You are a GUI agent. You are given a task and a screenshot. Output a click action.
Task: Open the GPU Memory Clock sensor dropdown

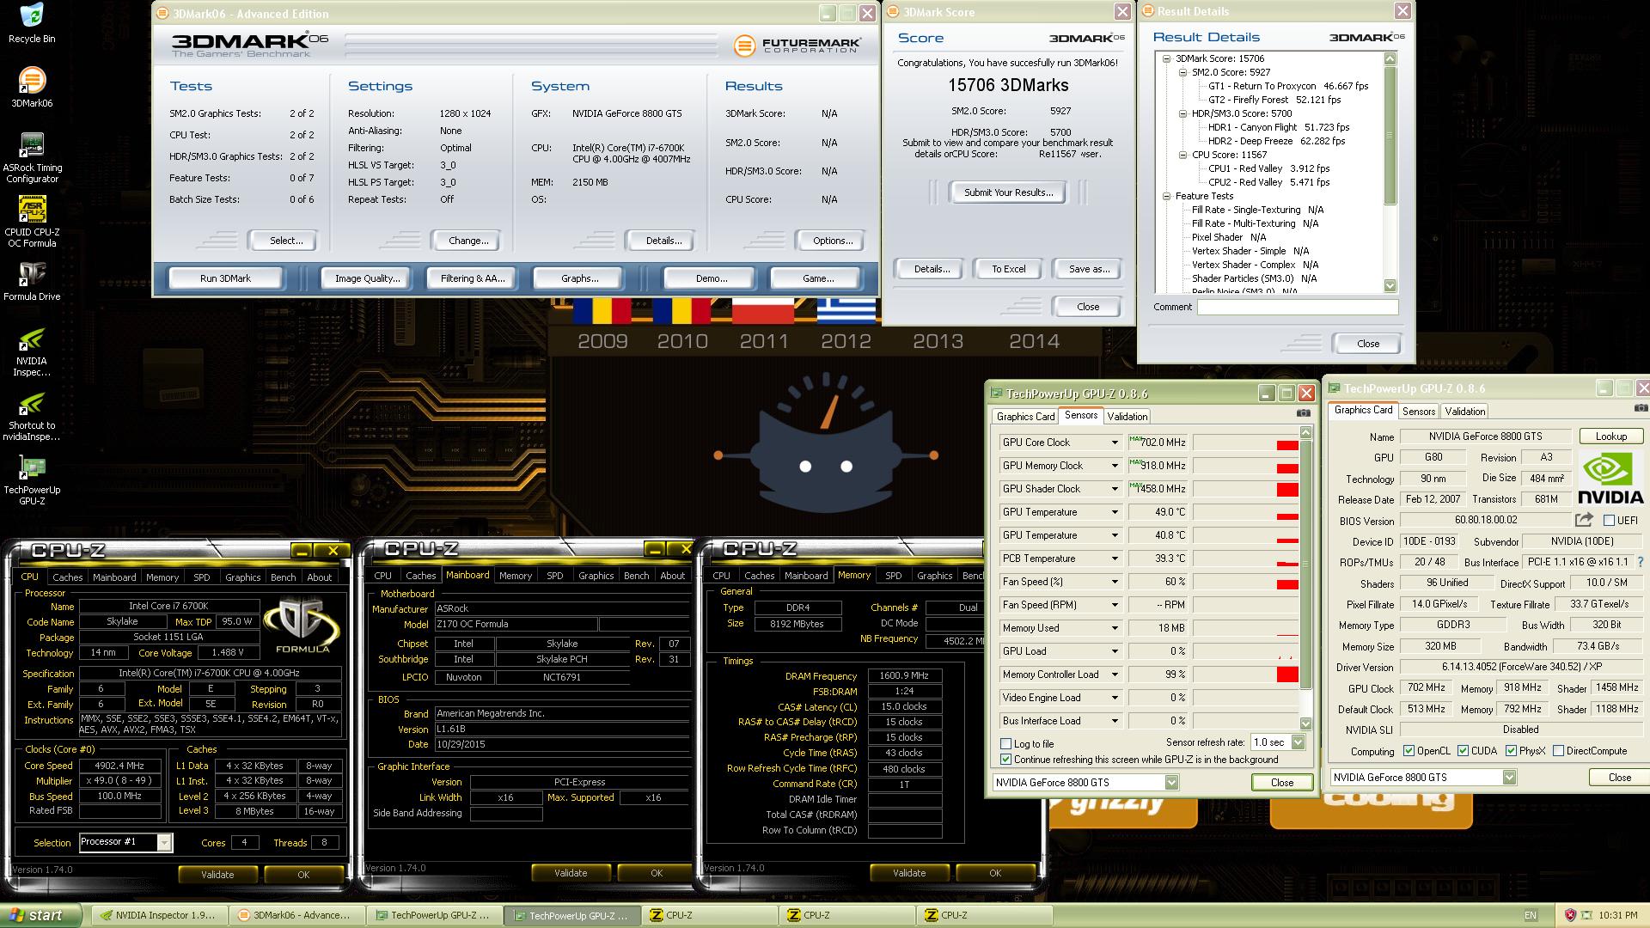point(1115,466)
